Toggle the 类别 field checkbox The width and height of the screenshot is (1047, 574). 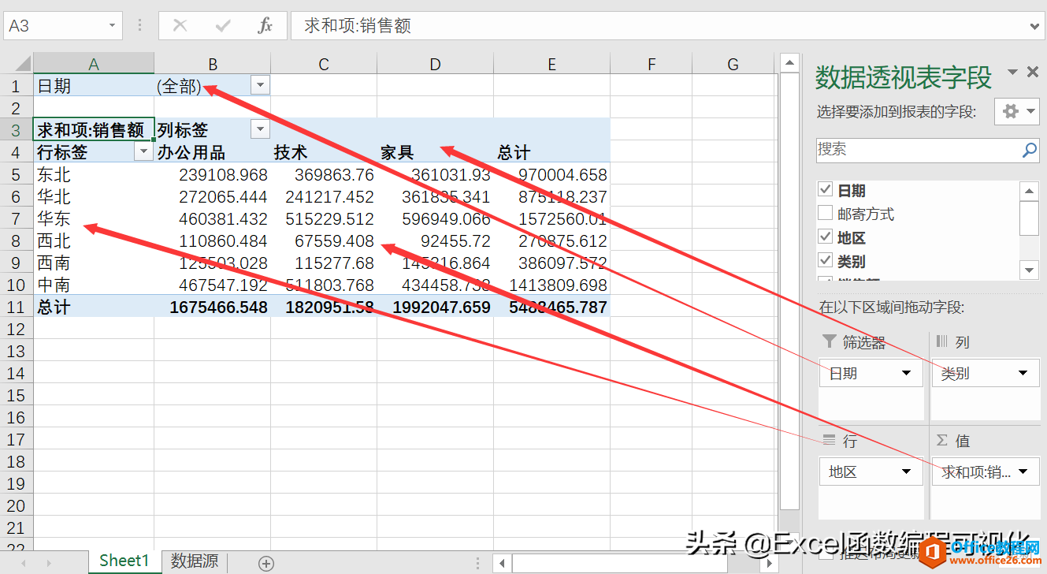coord(825,260)
